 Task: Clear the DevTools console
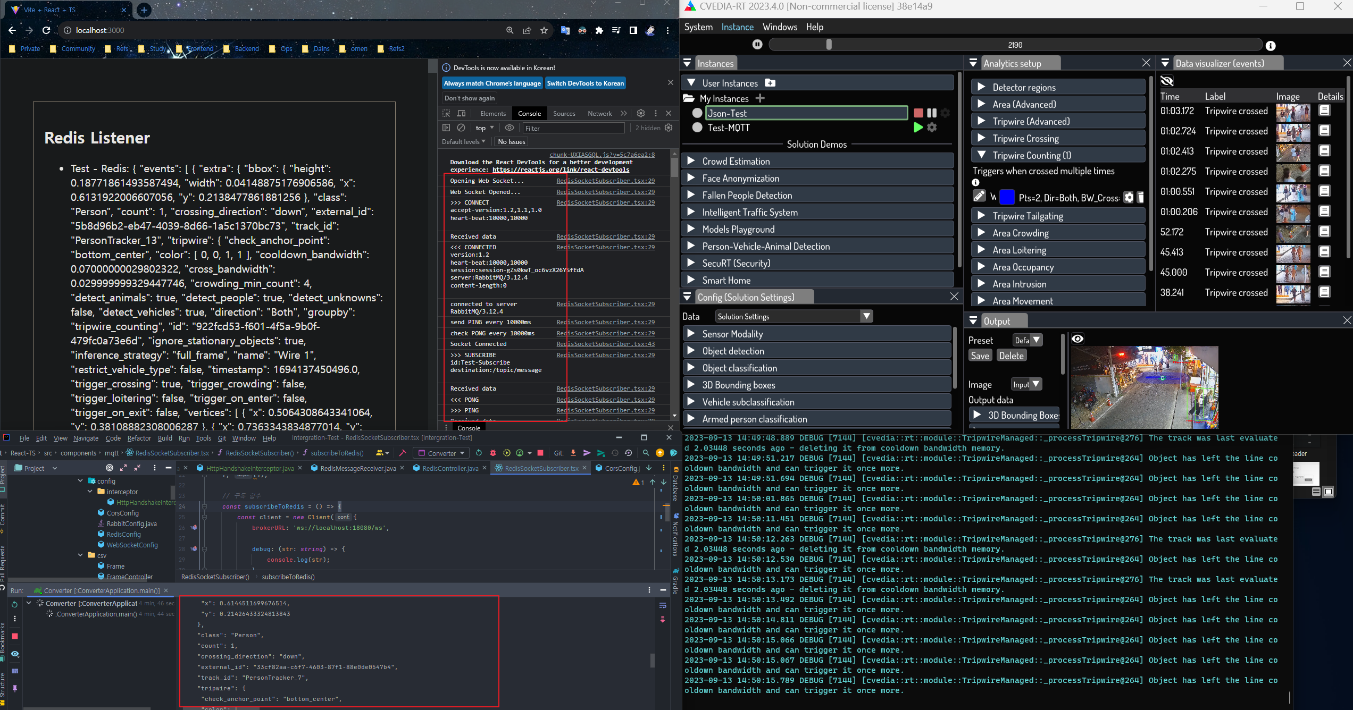pyautogui.click(x=461, y=128)
